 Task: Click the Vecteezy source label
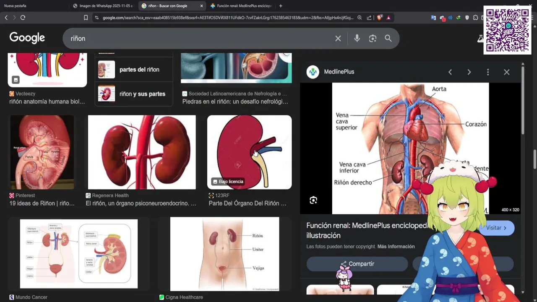[x=26, y=94]
